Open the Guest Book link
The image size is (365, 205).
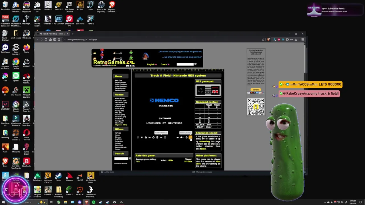point(119,145)
